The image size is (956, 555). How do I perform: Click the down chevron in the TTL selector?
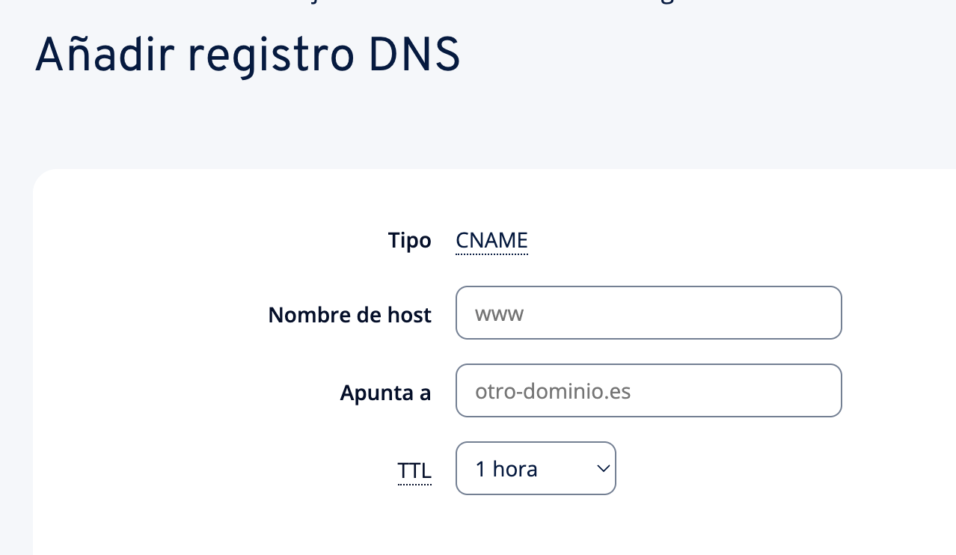click(603, 469)
